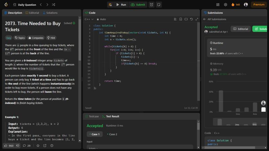Click the LeetCode logo icon
269x151 pixels.
[6, 5]
